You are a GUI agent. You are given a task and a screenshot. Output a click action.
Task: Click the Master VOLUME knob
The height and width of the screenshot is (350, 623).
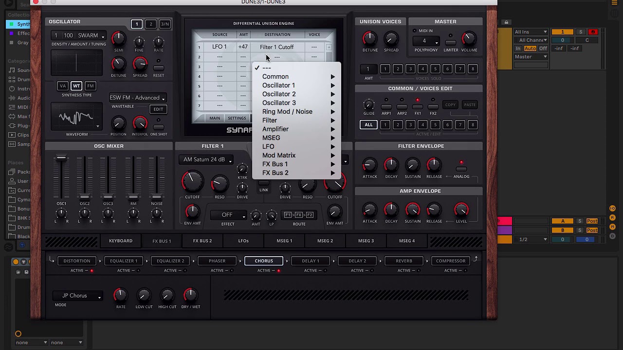click(469, 38)
